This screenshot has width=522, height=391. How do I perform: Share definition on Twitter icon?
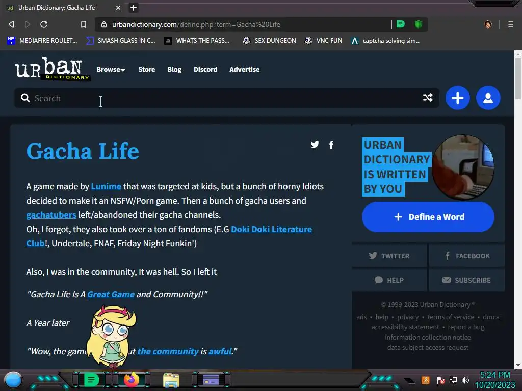pyautogui.click(x=315, y=144)
